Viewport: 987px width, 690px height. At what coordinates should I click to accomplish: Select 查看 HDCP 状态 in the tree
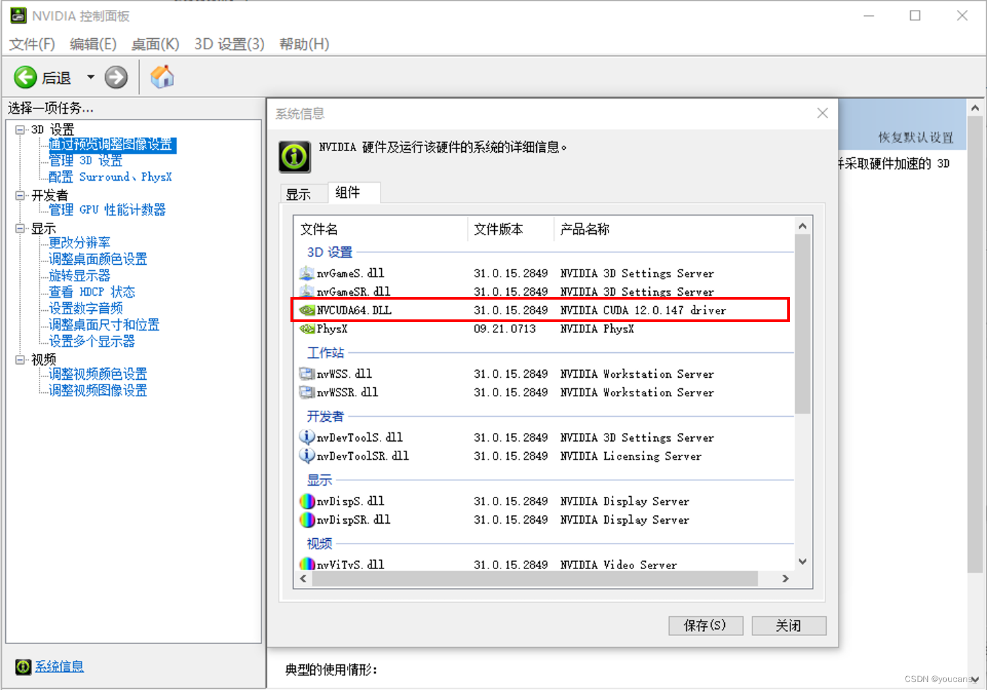(x=92, y=292)
